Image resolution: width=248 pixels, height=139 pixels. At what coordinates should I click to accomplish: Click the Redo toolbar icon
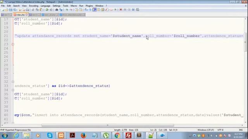tap(51, 10)
